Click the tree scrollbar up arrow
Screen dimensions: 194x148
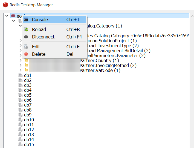192,16
